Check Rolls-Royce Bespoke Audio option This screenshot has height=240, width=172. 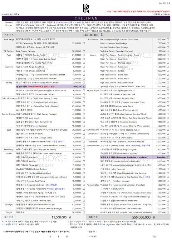(x=168, y=130)
